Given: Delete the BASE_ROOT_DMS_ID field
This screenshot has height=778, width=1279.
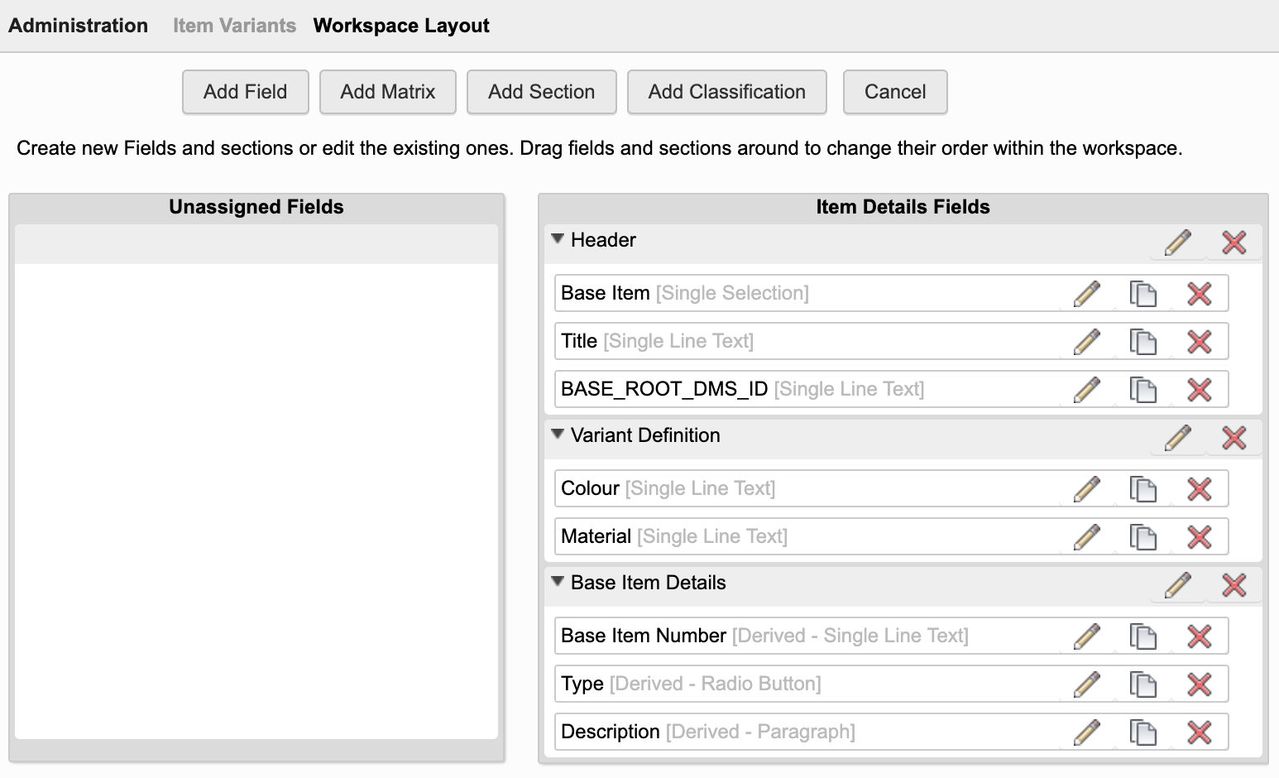Looking at the screenshot, I should (x=1199, y=390).
